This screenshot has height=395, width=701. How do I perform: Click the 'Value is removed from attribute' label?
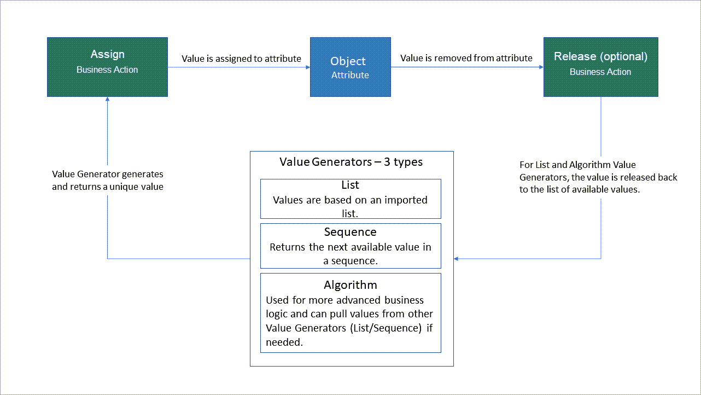click(x=466, y=58)
